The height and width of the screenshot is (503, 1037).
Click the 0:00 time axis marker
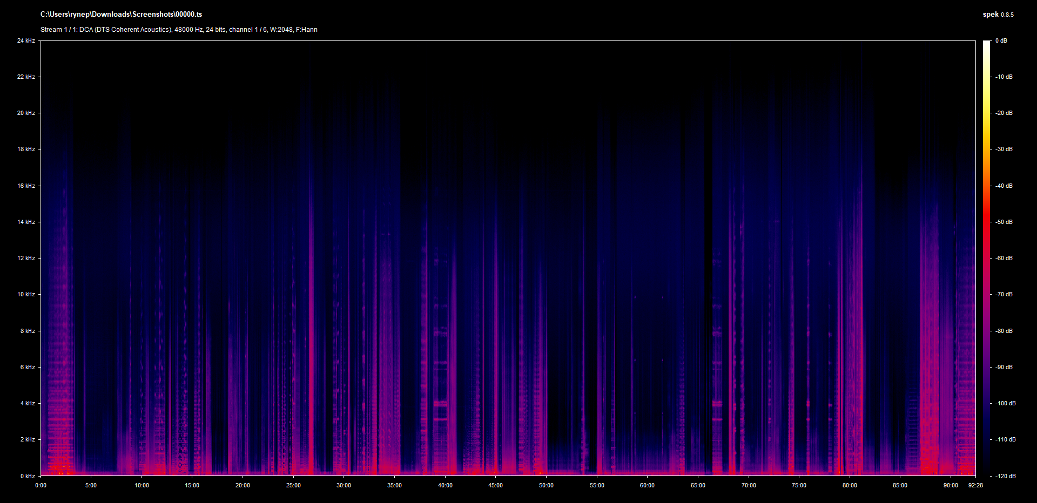(41, 485)
